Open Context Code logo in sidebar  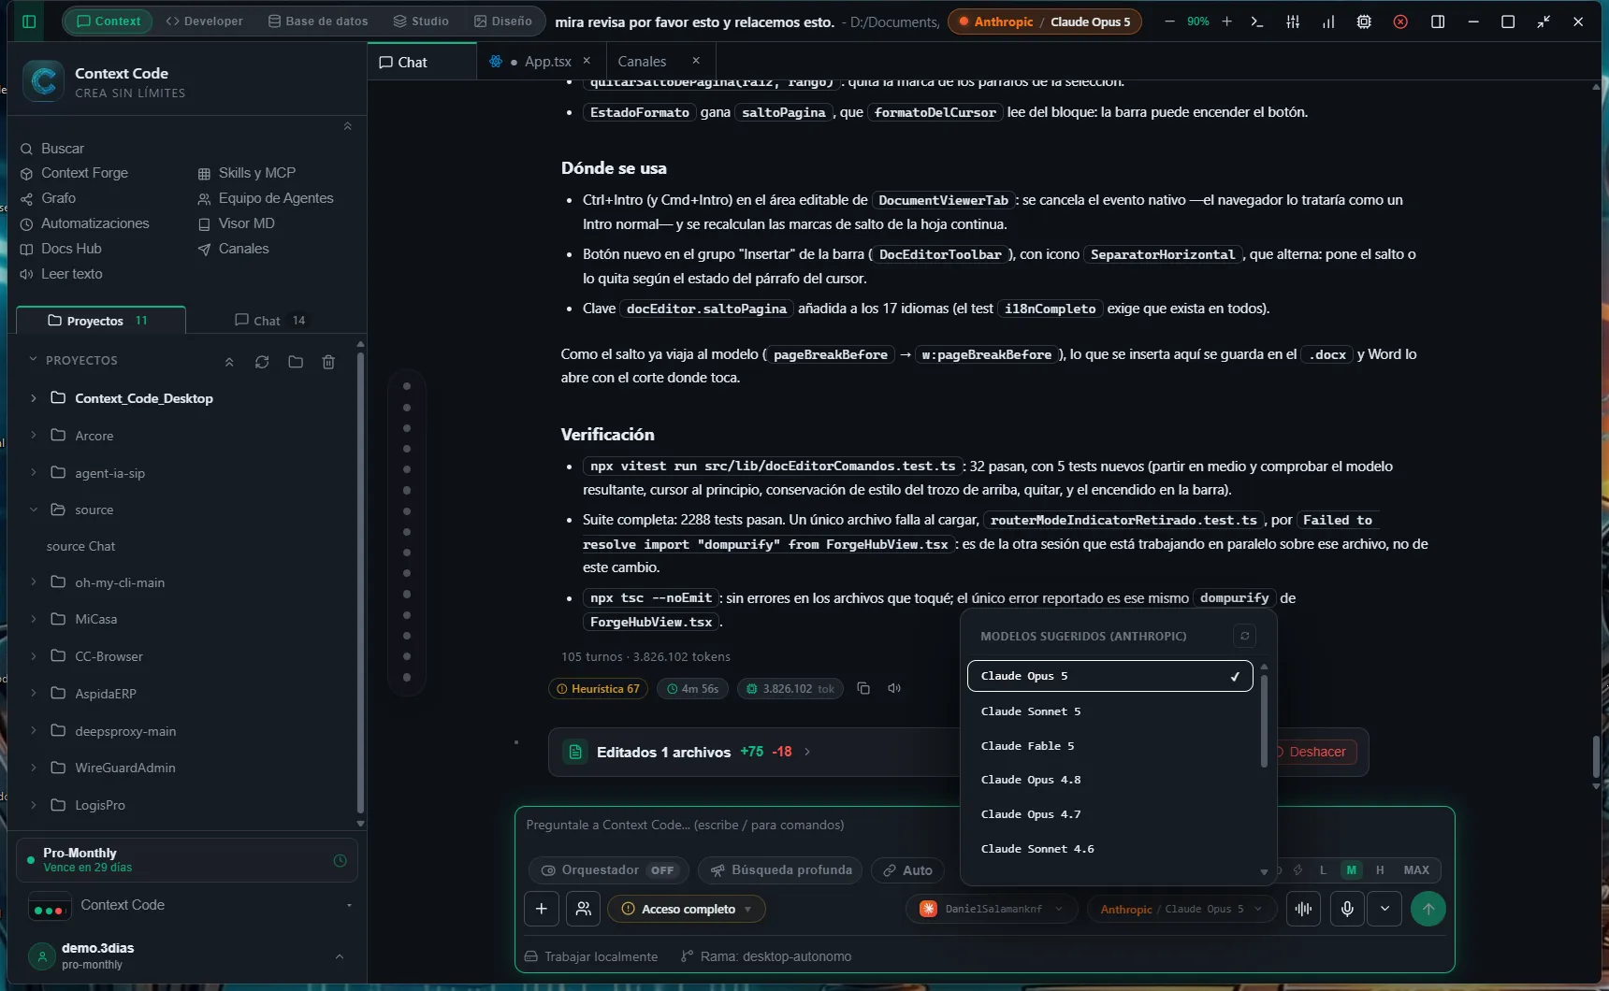point(43,81)
